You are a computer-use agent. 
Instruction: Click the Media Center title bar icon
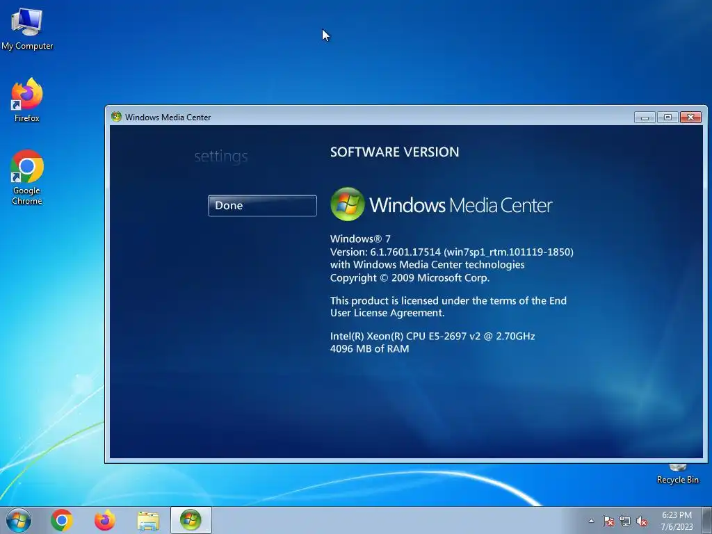pos(116,117)
